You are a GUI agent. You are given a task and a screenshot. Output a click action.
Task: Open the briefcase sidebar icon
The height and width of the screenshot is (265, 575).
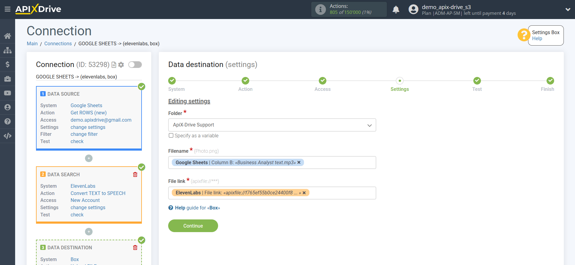point(8,79)
